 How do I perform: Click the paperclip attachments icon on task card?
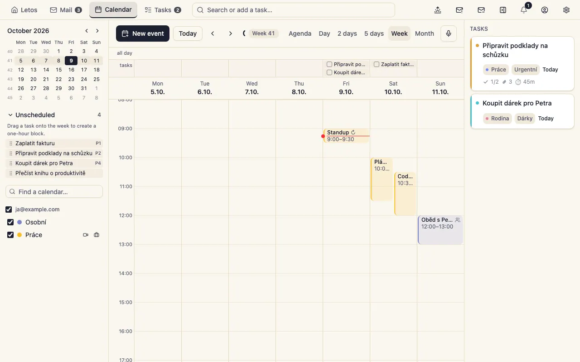point(504,82)
